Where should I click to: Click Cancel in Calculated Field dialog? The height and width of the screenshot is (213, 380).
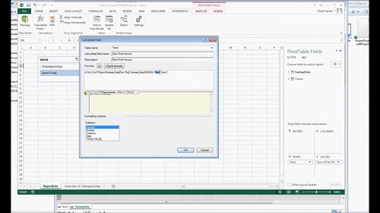click(x=204, y=150)
